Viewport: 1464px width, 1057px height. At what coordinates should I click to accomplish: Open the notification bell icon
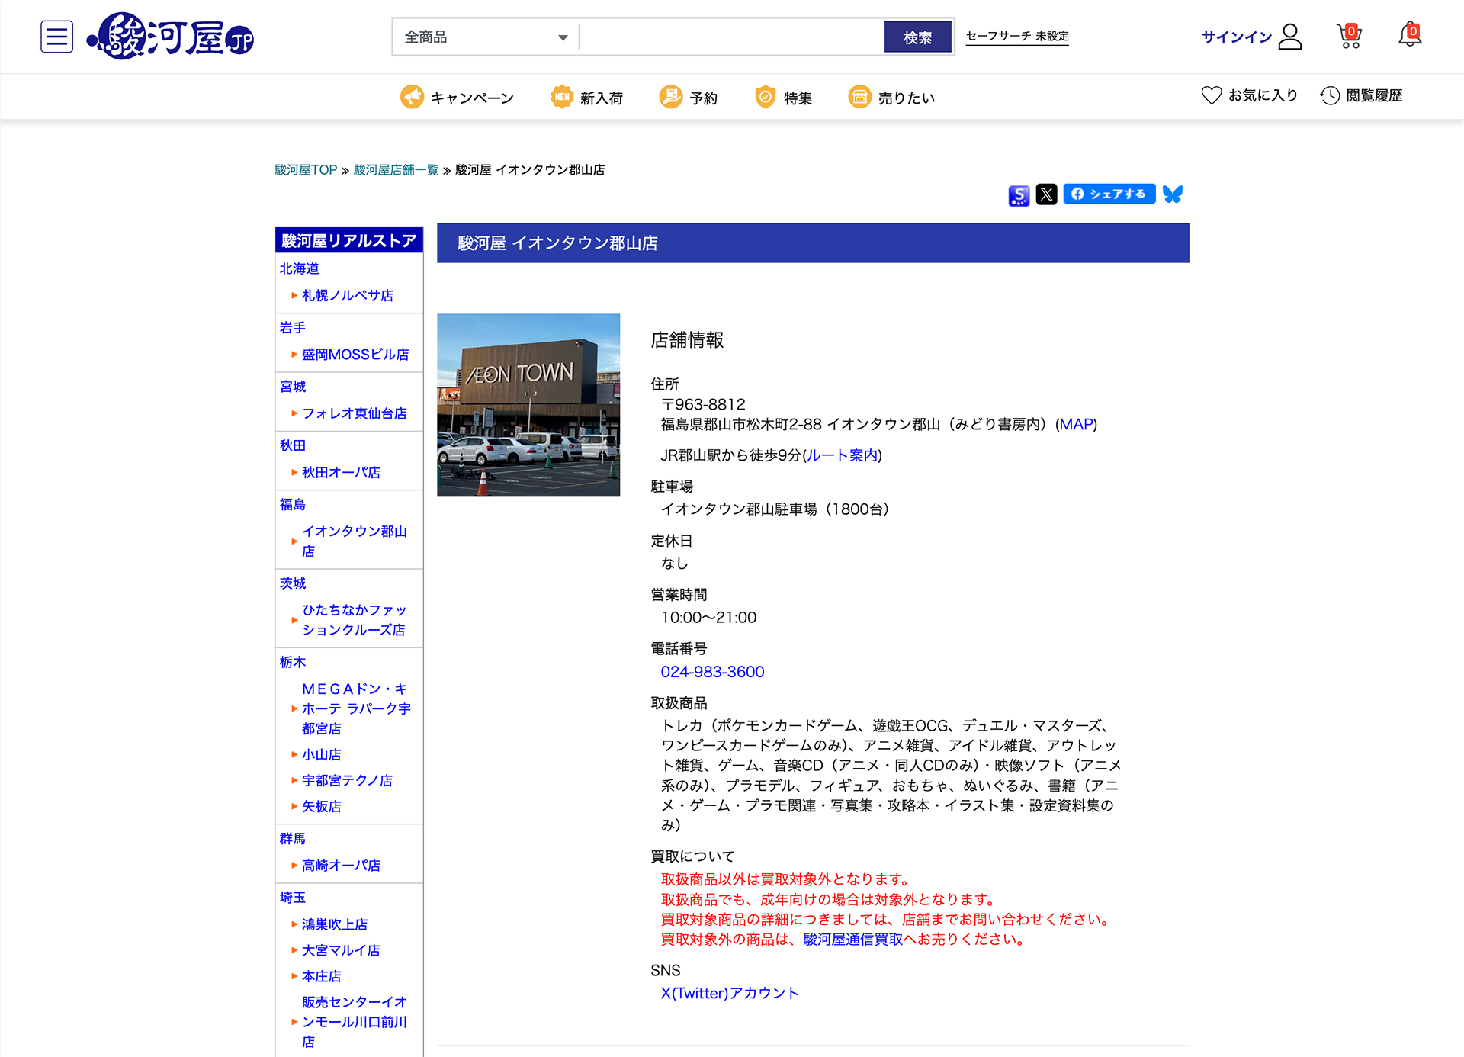click(1409, 35)
